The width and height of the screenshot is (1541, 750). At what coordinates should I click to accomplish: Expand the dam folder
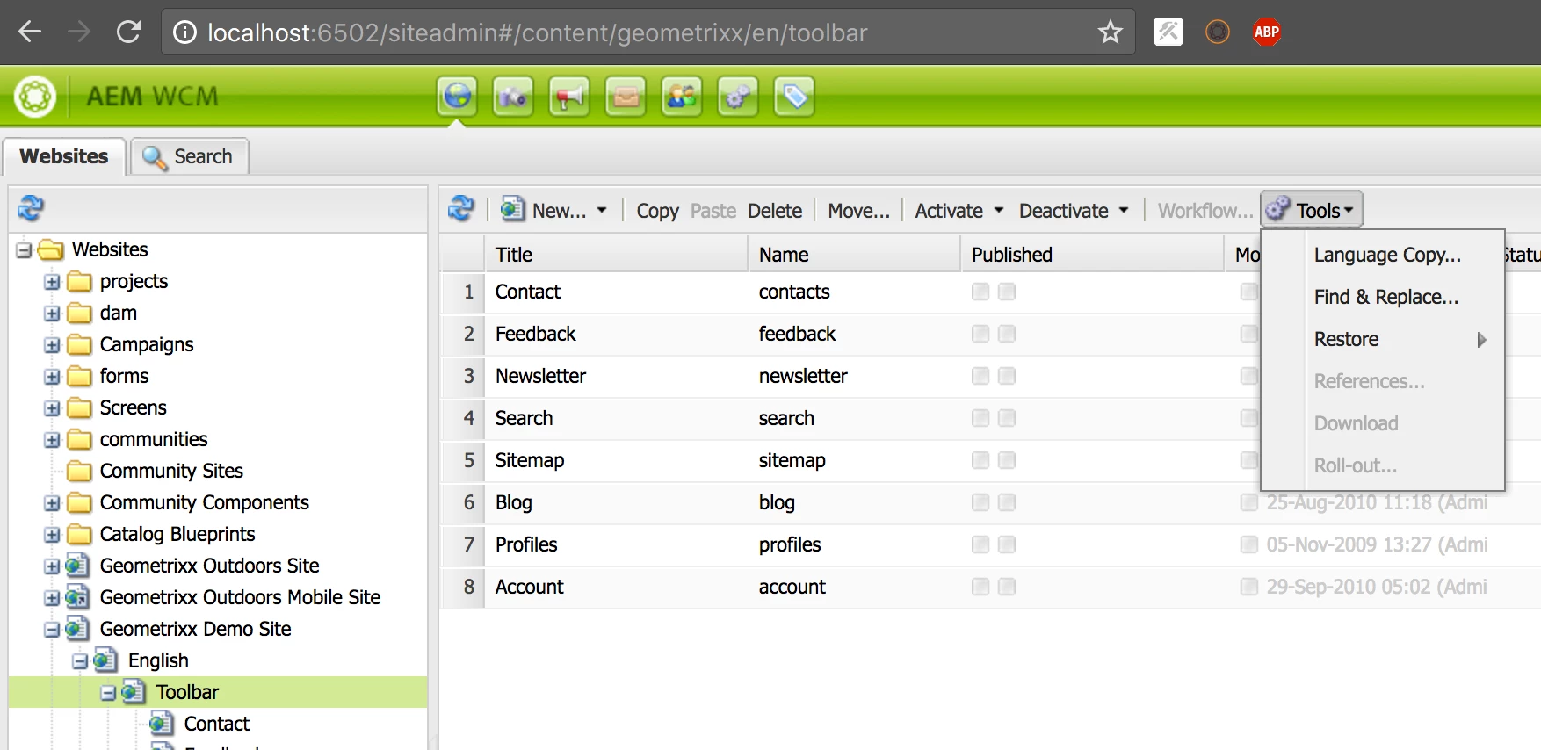click(52, 314)
